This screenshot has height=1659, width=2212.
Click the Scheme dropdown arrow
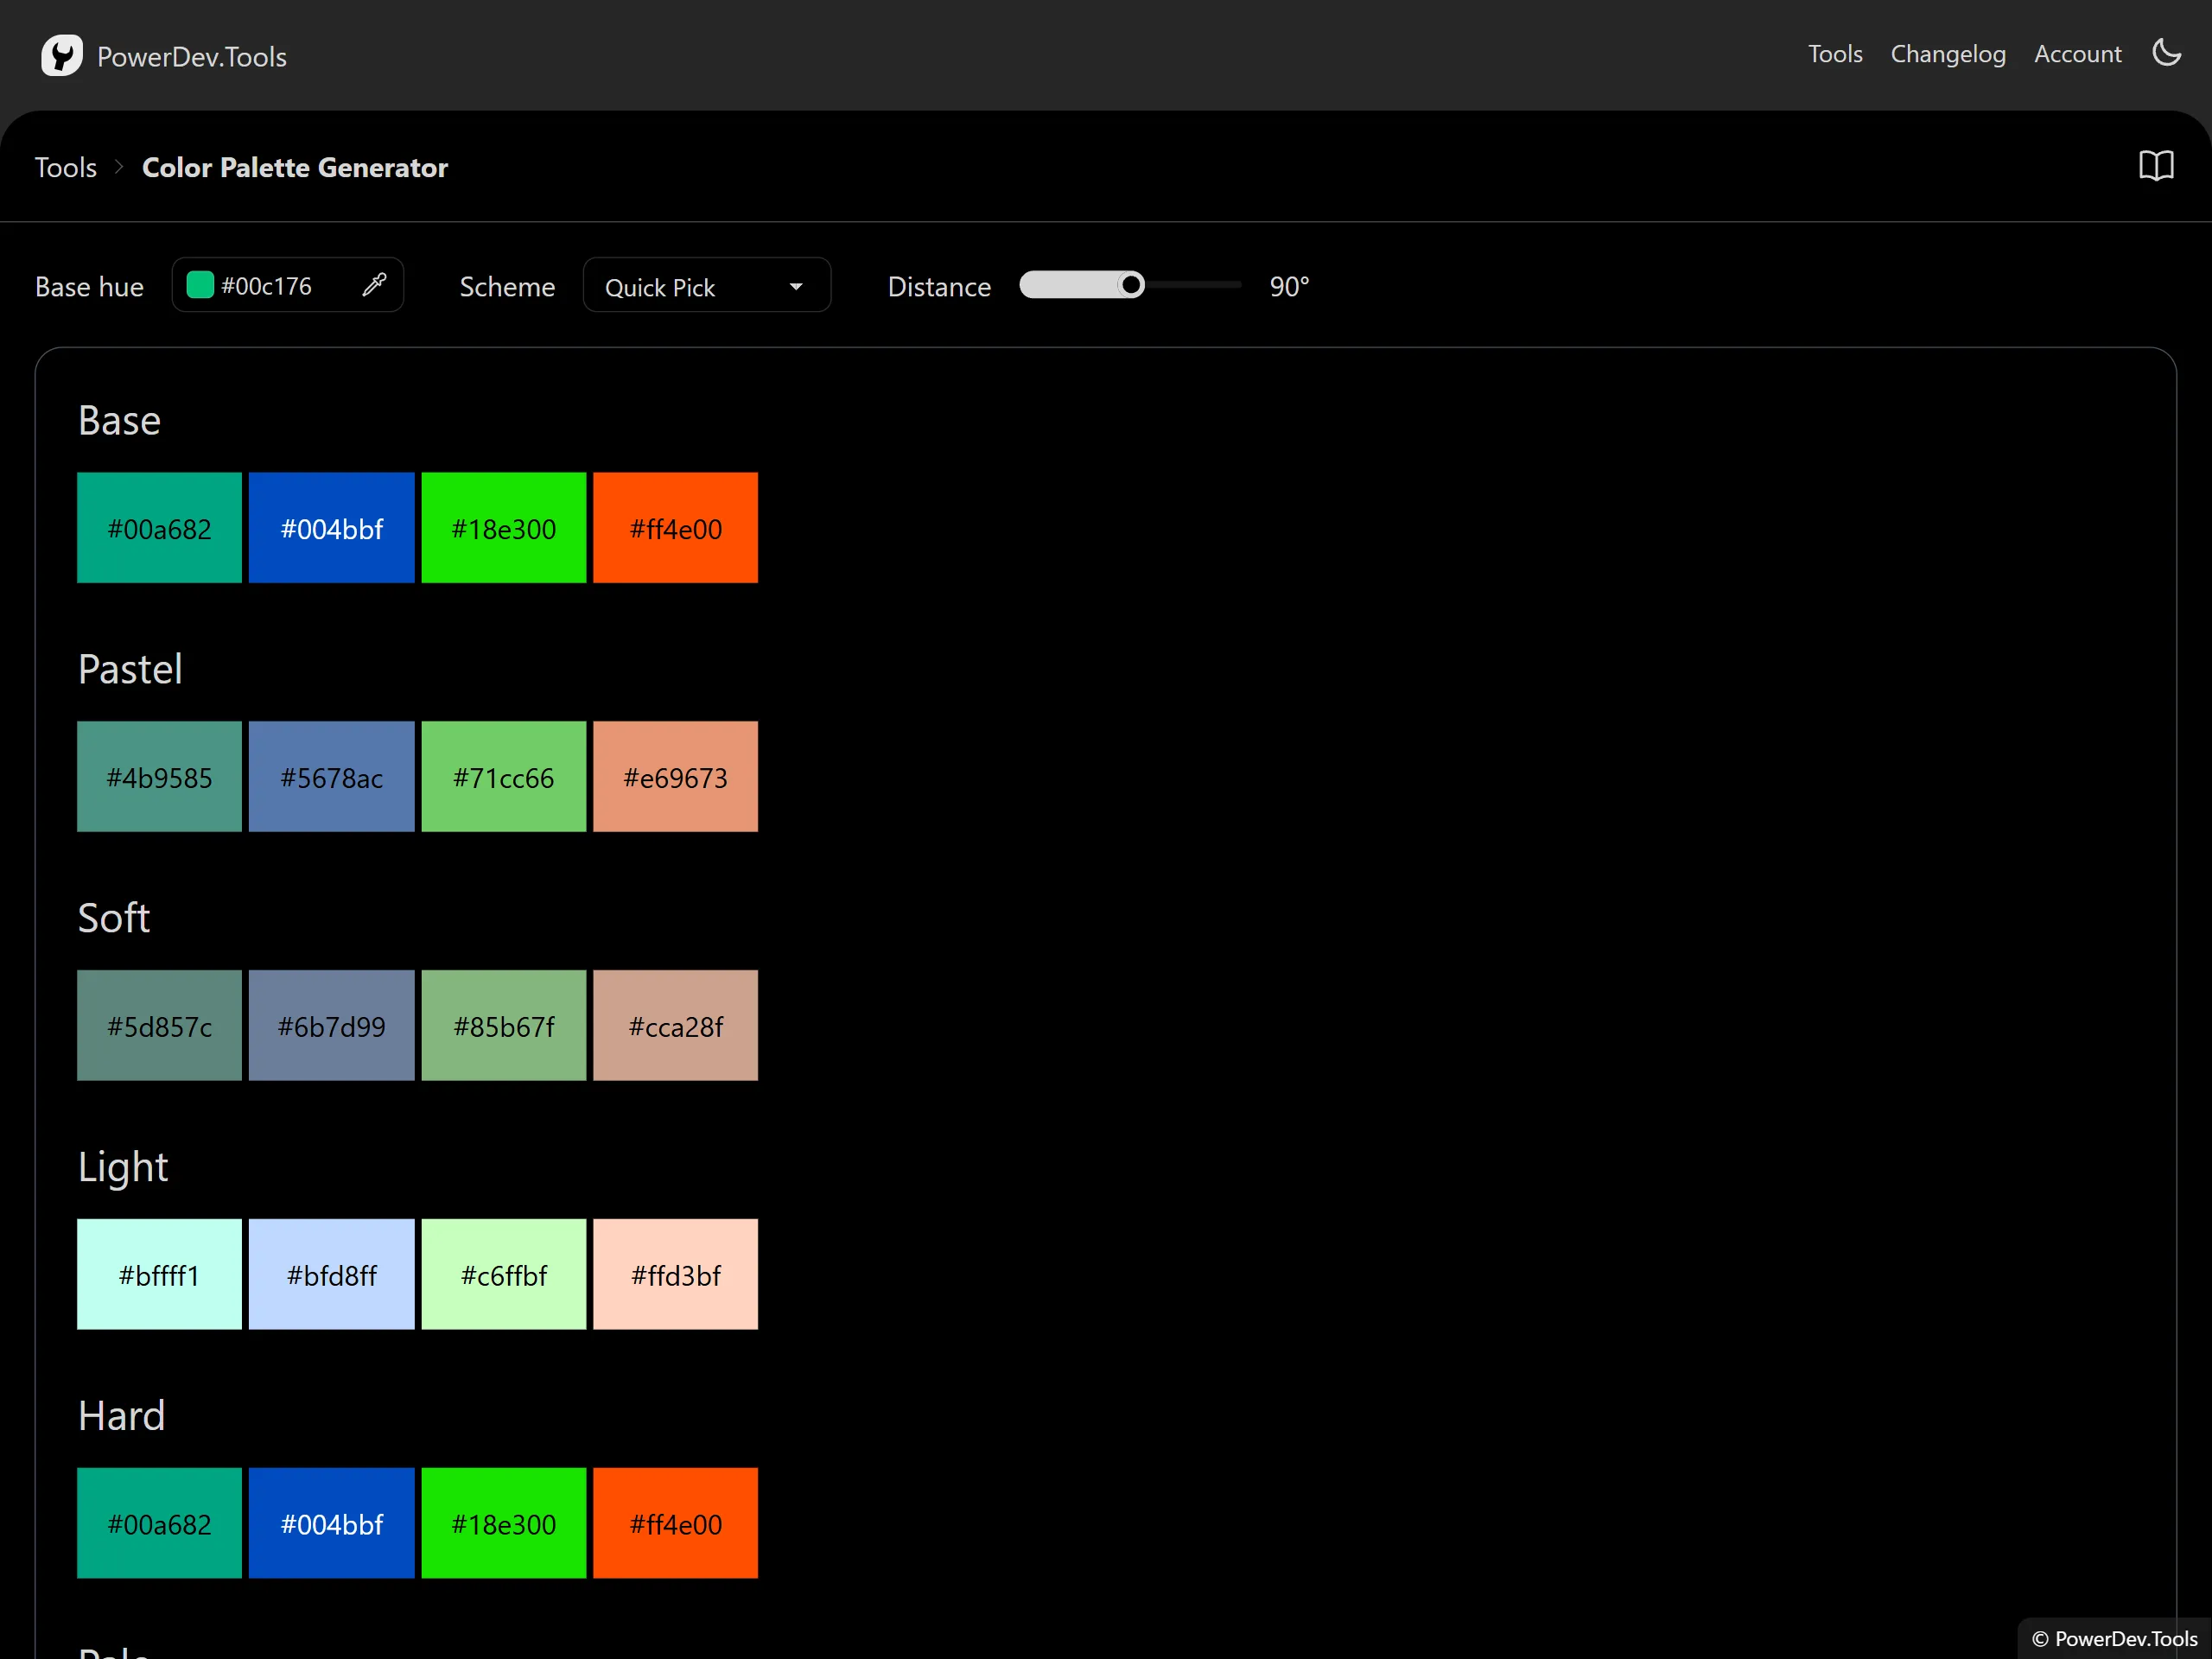796,287
